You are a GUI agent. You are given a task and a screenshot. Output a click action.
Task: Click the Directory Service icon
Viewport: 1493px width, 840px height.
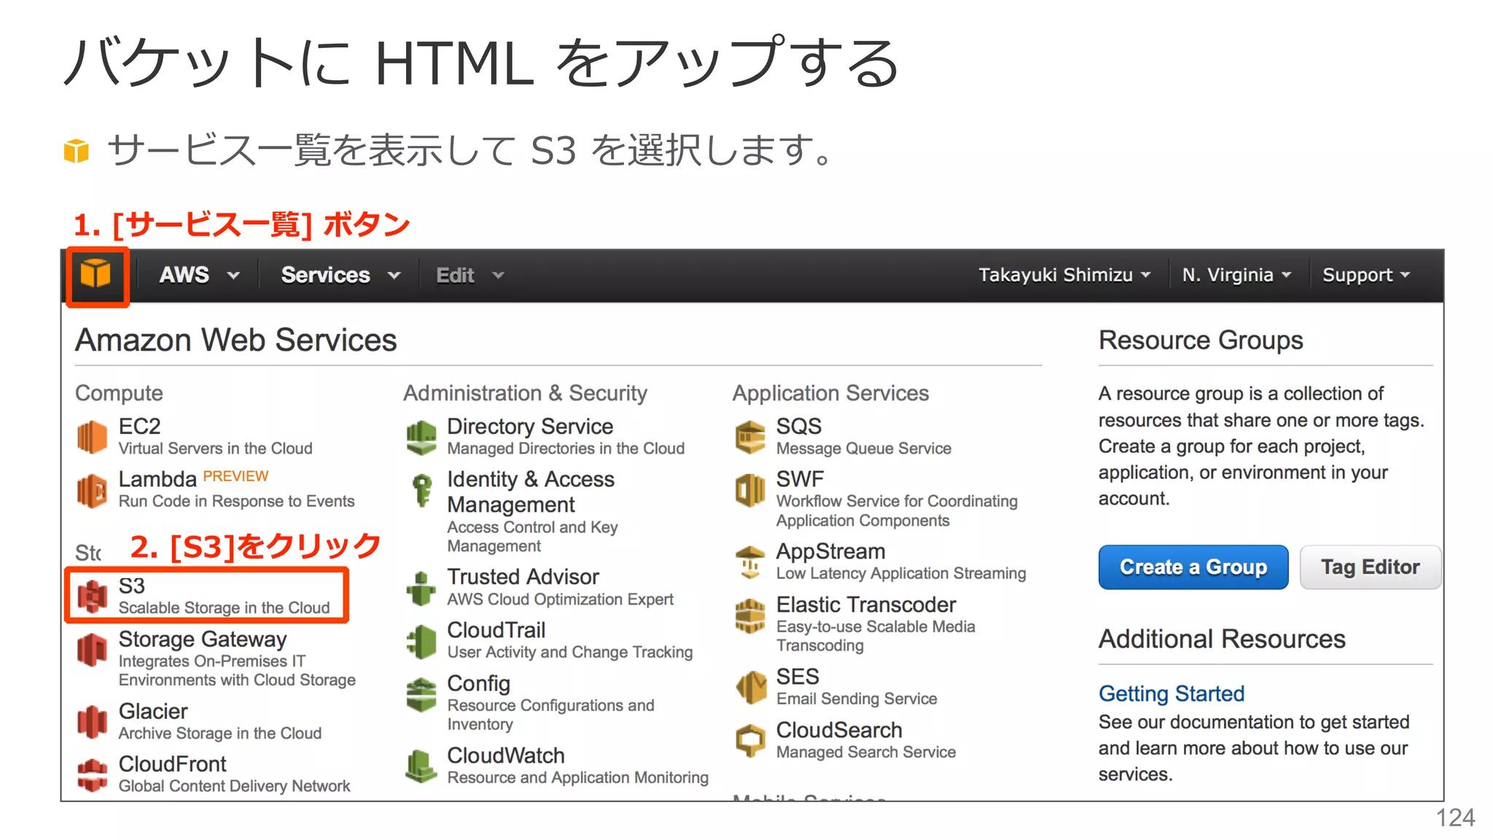pos(421,437)
